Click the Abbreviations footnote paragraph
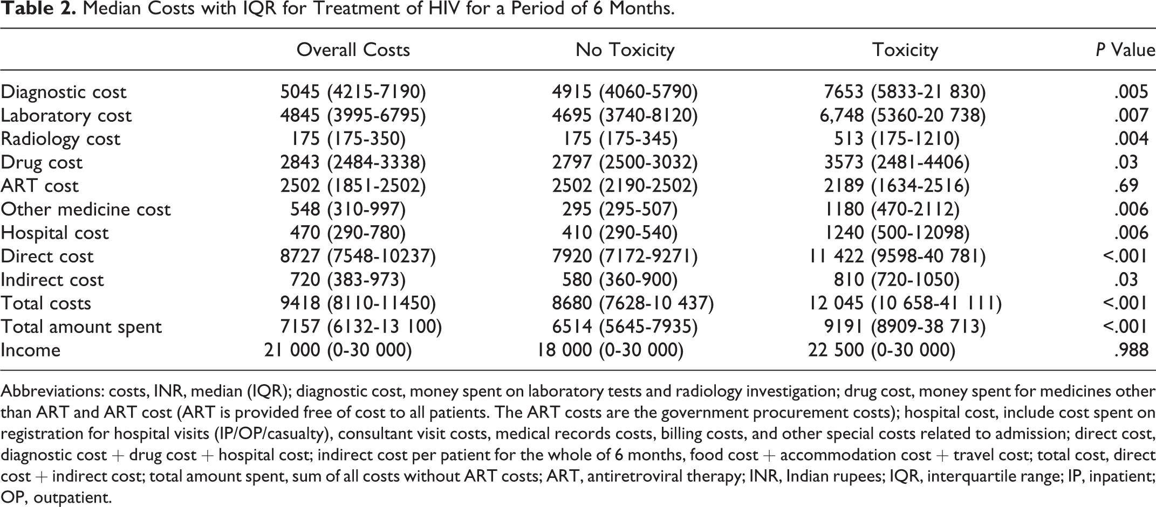Screen dimensions: 1156x507 [x=578, y=443]
